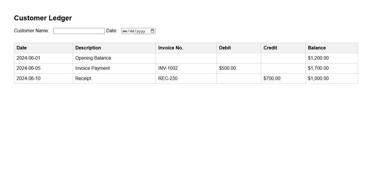The image size is (372, 189).
Task: Open the date picker calendar icon
Action: pos(152,31)
